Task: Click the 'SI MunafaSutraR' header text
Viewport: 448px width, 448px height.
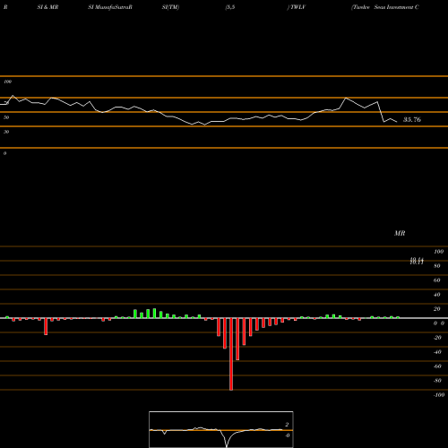Action: click(110, 7)
